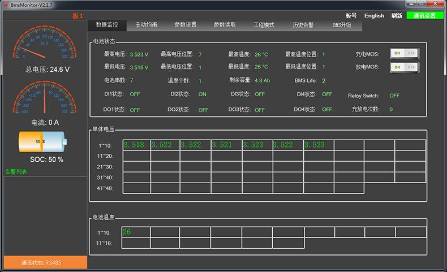Click the 最低电压 value 3.518 V
Viewport: 447px width, 272px height.
pos(139,67)
